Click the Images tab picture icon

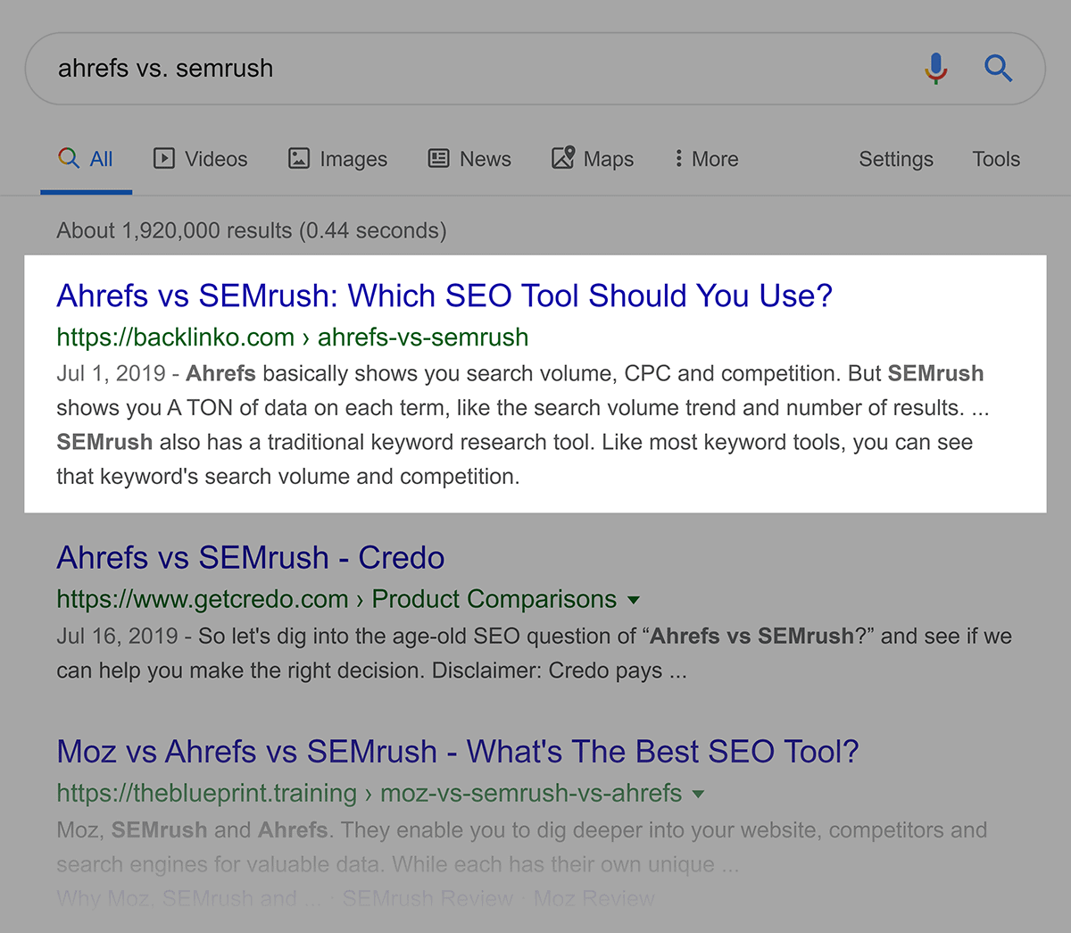click(x=299, y=159)
